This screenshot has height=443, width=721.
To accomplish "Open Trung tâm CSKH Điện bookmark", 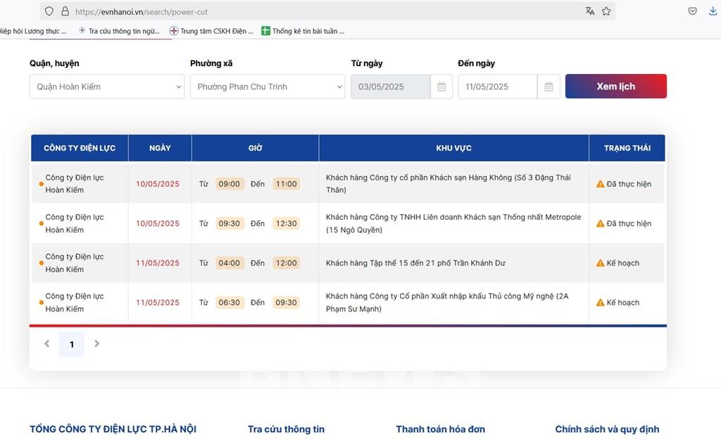I will [x=211, y=31].
